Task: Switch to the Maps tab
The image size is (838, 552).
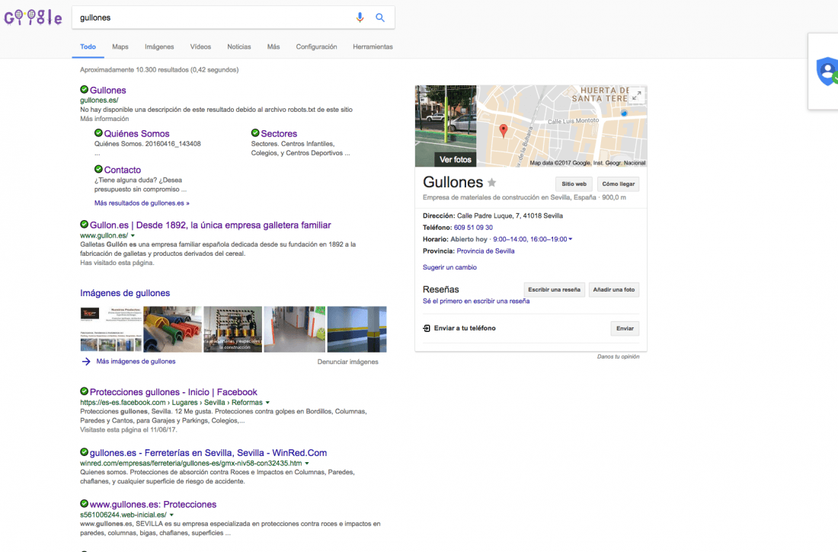Action: (x=120, y=47)
